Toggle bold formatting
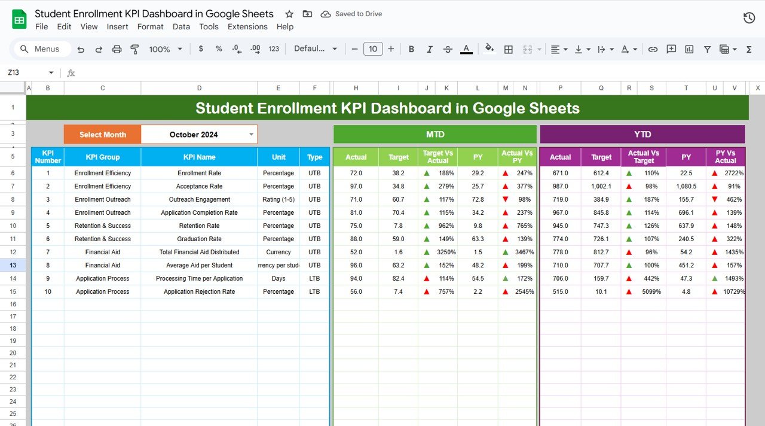 click(411, 48)
